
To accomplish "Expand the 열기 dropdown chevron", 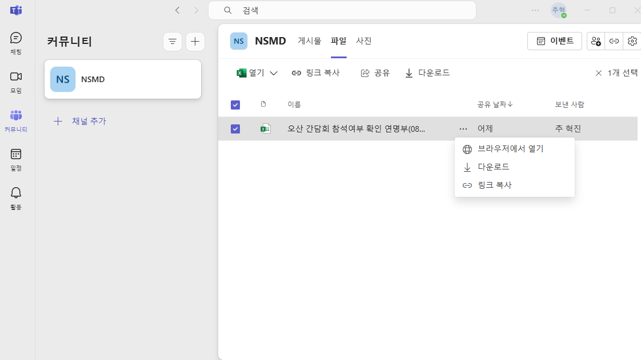I will tap(274, 74).
